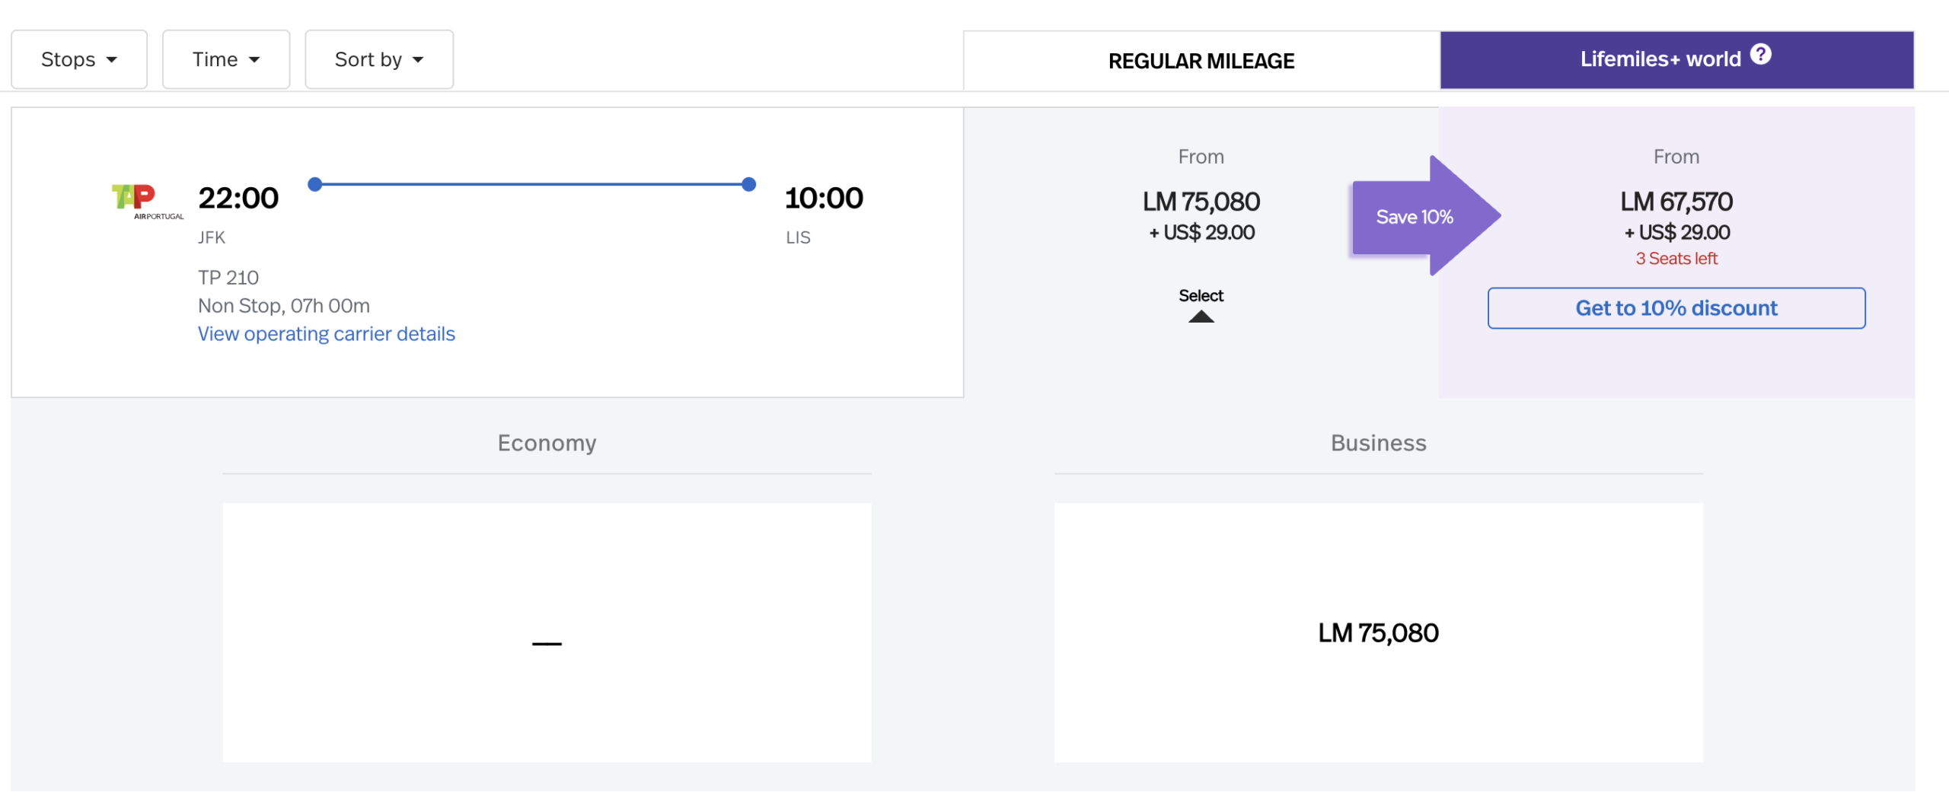The image size is (1949, 805).
Task: Click the arrival time 10:00
Action: (x=824, y=199)
